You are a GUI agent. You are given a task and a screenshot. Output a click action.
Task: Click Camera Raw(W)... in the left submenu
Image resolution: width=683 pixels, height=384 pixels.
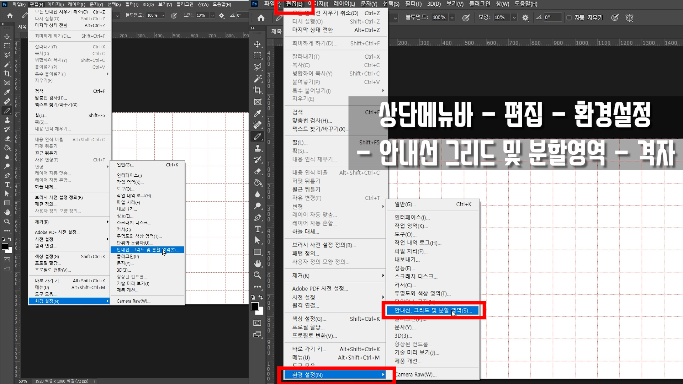pos(133,301)
